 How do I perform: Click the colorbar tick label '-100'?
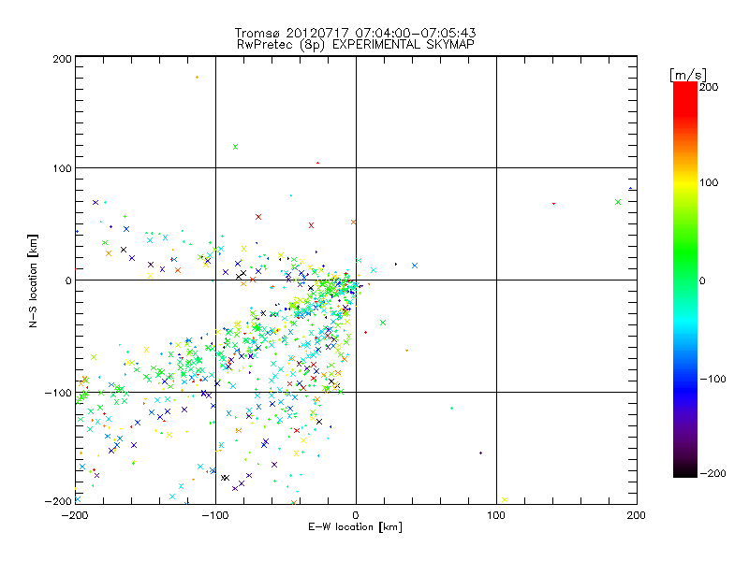[712, 379]
